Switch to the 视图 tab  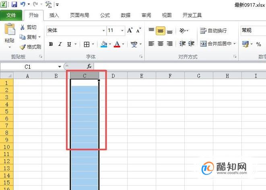point(167,15)
